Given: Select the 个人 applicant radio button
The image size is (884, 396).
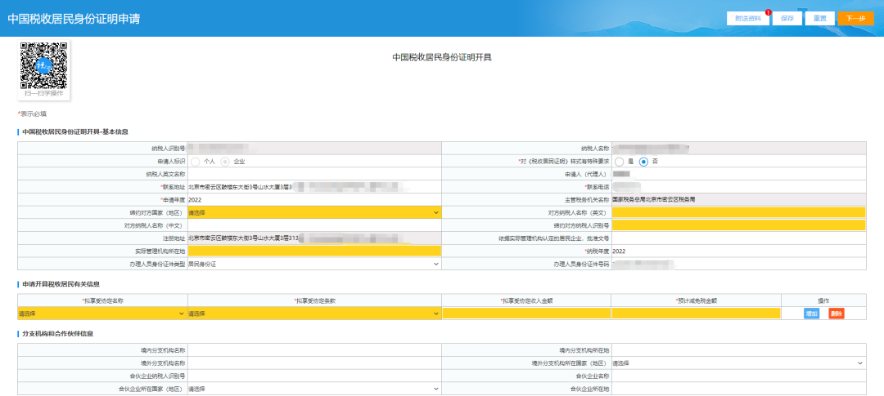Looking at the screenshot, I should click(x=195, y=162).
